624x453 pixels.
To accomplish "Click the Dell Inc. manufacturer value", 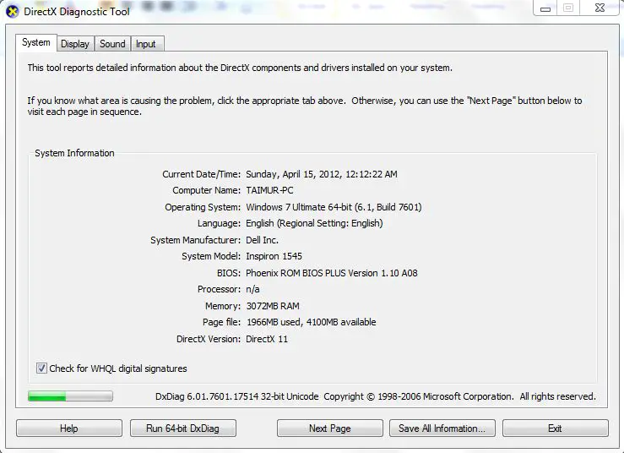I will point(262,240).
